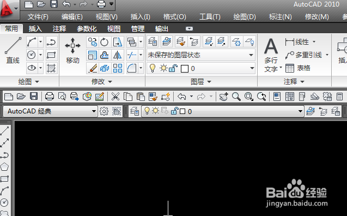Select the Array tool icon
Image resolution: width=347 pixels, height=216 pixels.
pos(117,68)
